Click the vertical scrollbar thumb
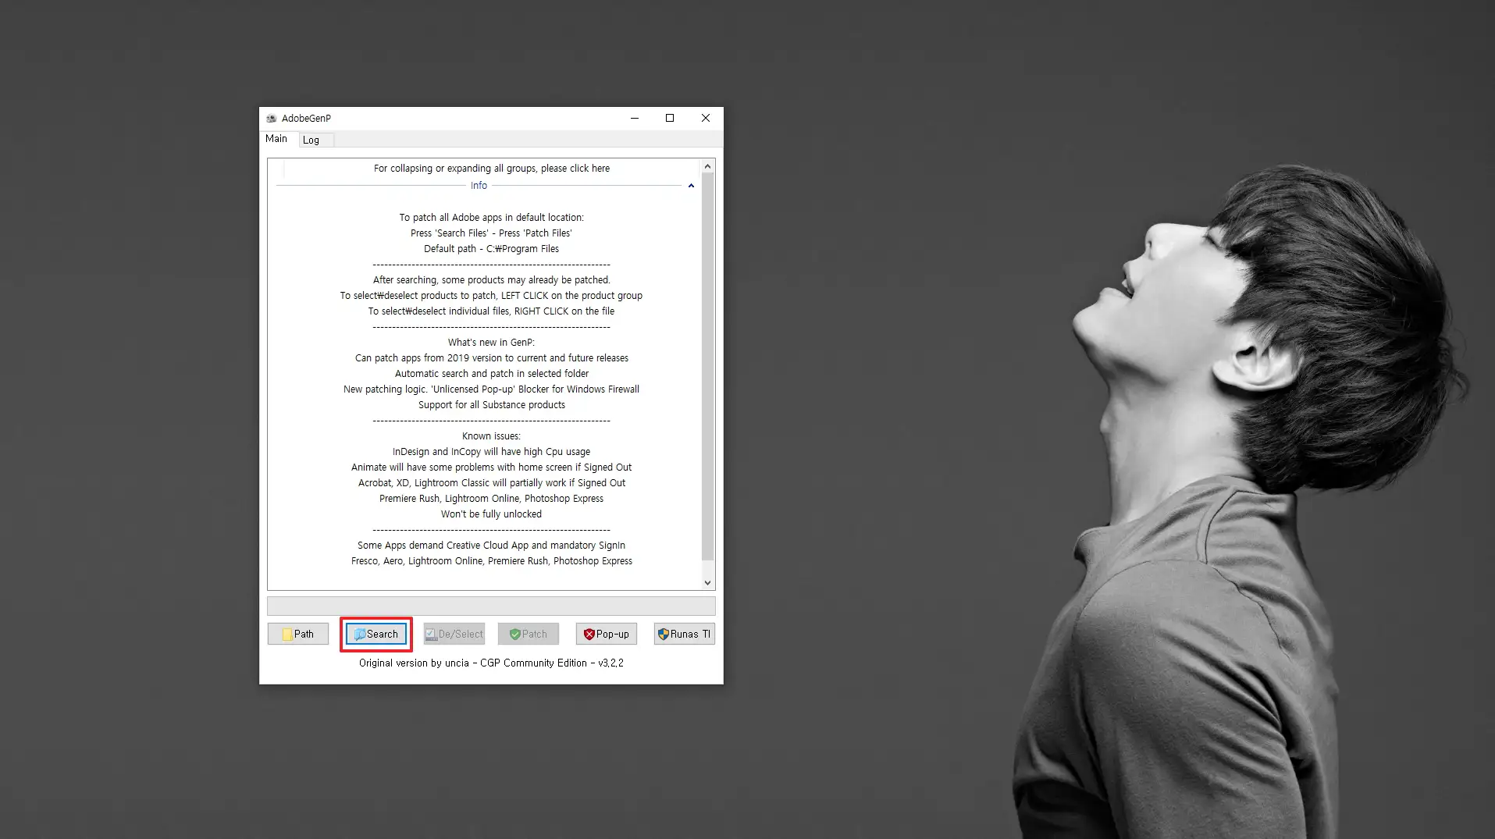Viewport: 1495px width, 839px height. point(707,366)
